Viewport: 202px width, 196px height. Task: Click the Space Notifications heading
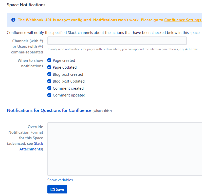(26, 5)
